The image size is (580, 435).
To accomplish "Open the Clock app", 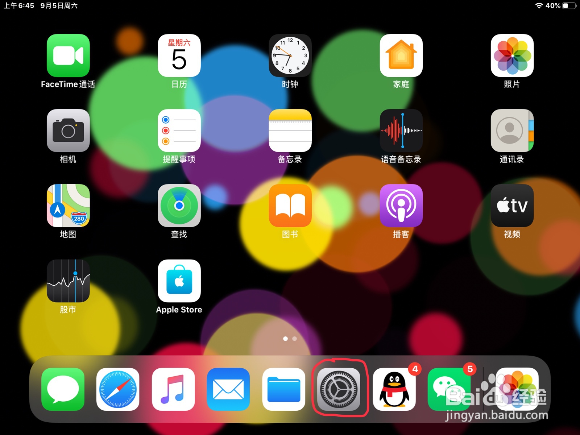I will point(290,55).
